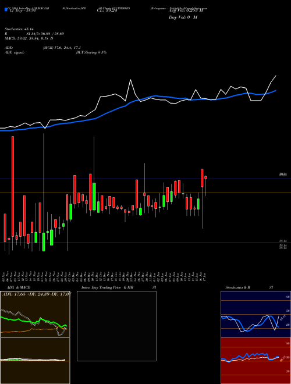Click the MACD sub-panel below ADX chart
This screenshot has height=384, width=291.
pyautogui.click(x=35, y=361)
